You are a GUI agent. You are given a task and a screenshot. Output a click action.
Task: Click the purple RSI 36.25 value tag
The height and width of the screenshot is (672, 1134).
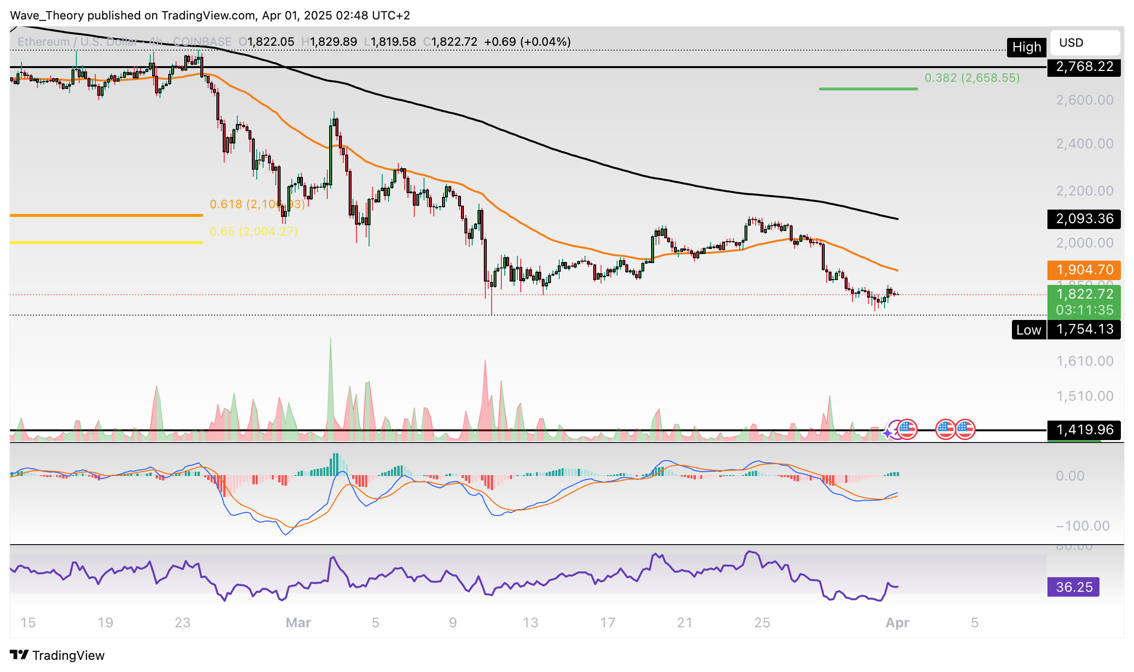[1073, 587]
